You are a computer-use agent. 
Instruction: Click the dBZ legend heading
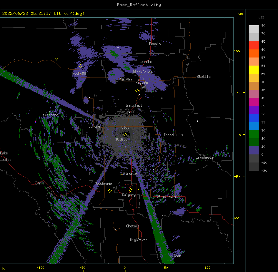click(261, 17)
